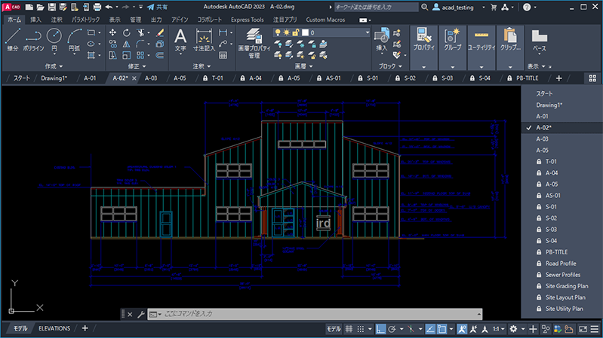The width and height of the screenshot is (603, 338).
Task: Click the Offset tool icon
Action: pos(160,56)
